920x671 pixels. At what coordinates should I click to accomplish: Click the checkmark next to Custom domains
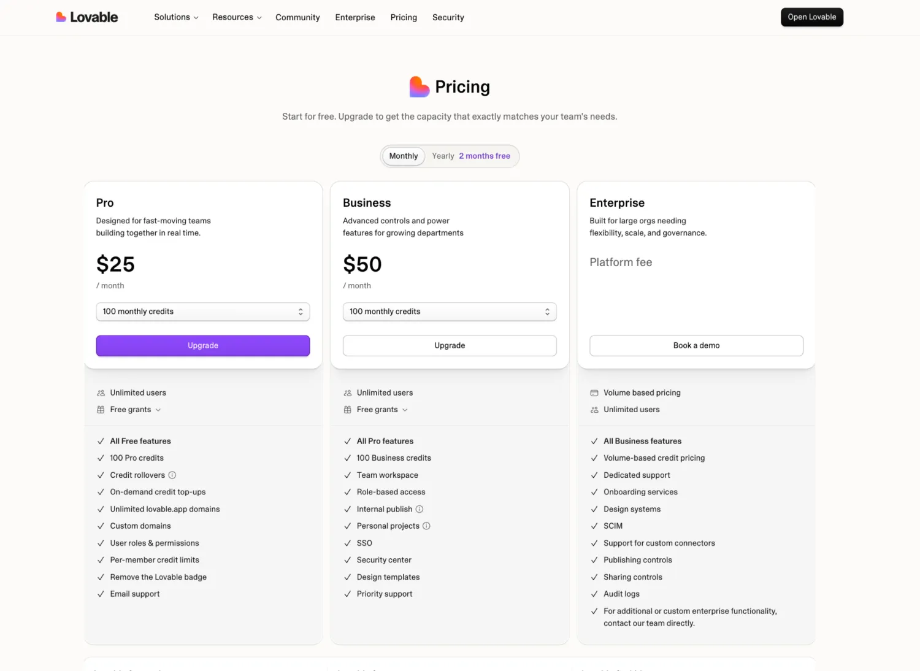pyautogui.click(x=101, y=526)
